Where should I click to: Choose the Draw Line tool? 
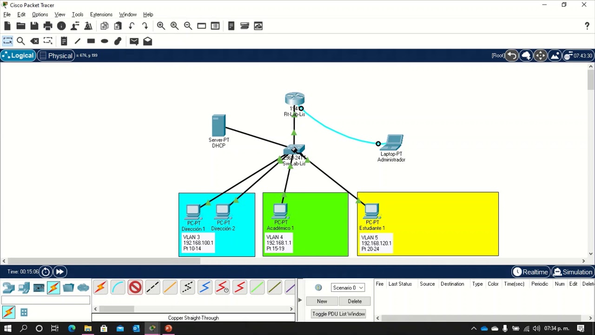click(78, 41)
